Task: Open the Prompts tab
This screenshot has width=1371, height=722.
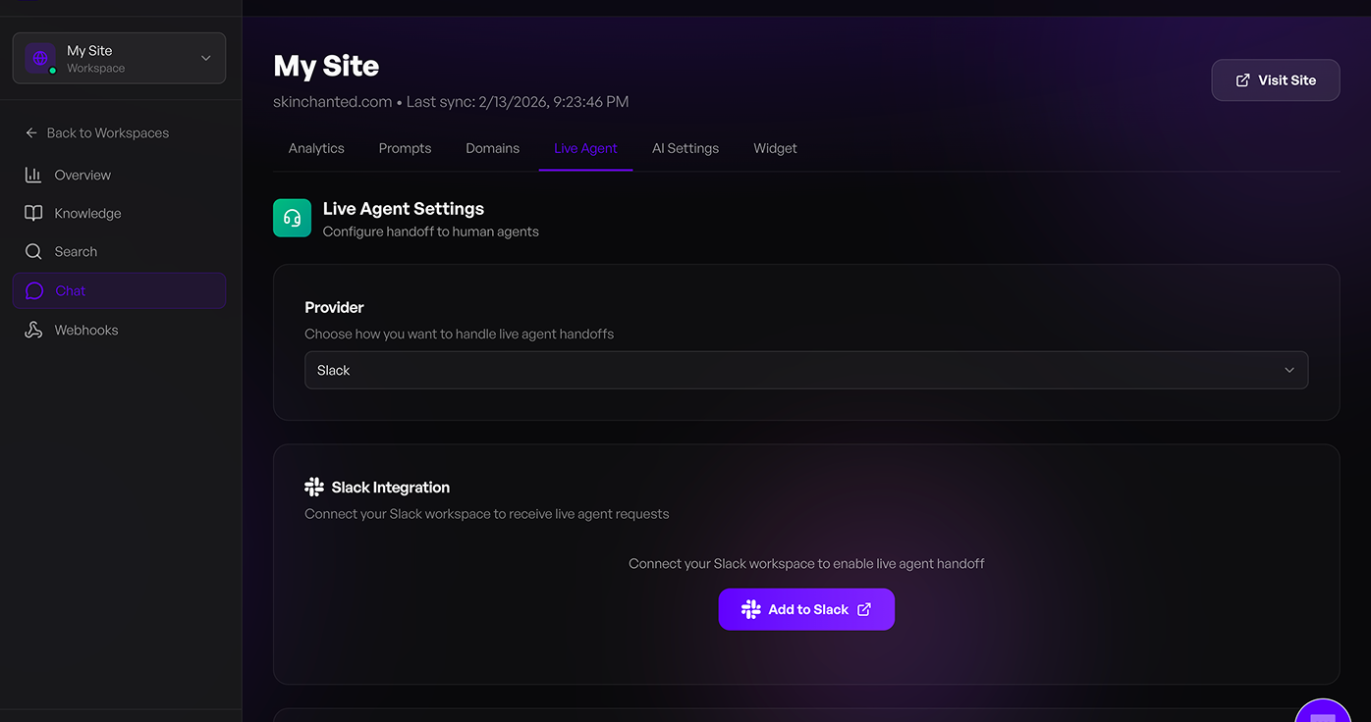Action: click(405, 149)
